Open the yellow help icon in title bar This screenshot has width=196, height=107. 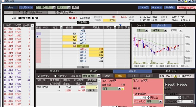pos(186,1)
